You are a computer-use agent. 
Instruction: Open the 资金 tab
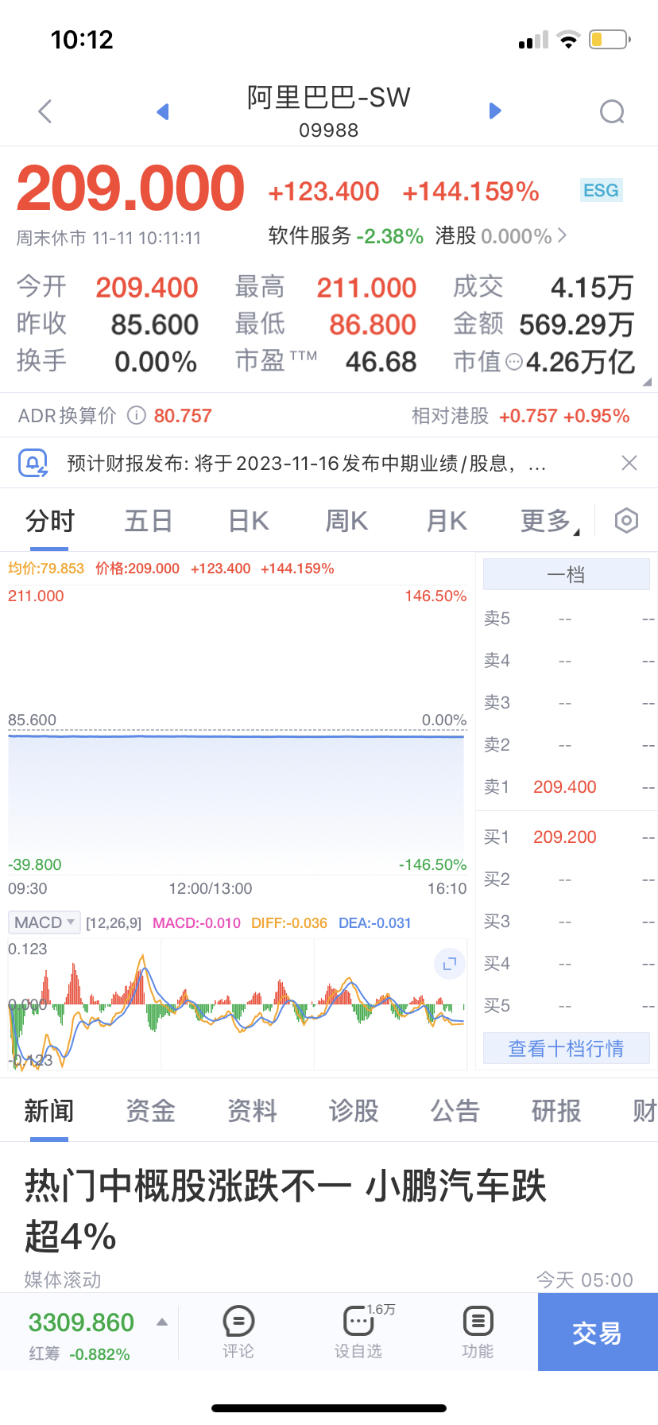[x=150, y=1111]
